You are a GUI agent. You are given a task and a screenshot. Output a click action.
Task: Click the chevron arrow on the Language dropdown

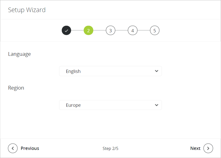[x=156, y=71]
